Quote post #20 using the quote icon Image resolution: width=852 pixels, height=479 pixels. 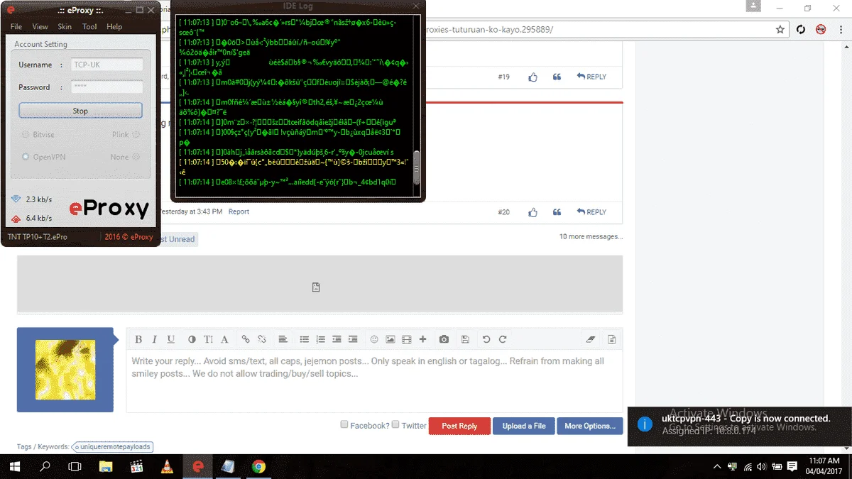click(557, 212)
